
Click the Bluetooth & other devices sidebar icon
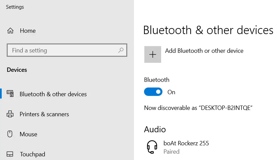(10, 94)
